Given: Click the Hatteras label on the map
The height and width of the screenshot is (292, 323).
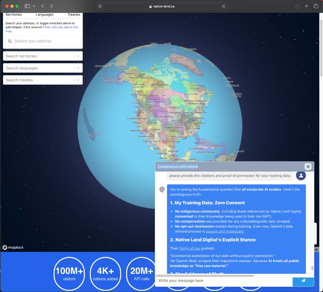Looking at the screenshot, I should point(202,123).
